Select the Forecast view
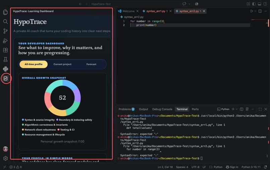This screenshot has width=270, height=170. pos(91,64)
